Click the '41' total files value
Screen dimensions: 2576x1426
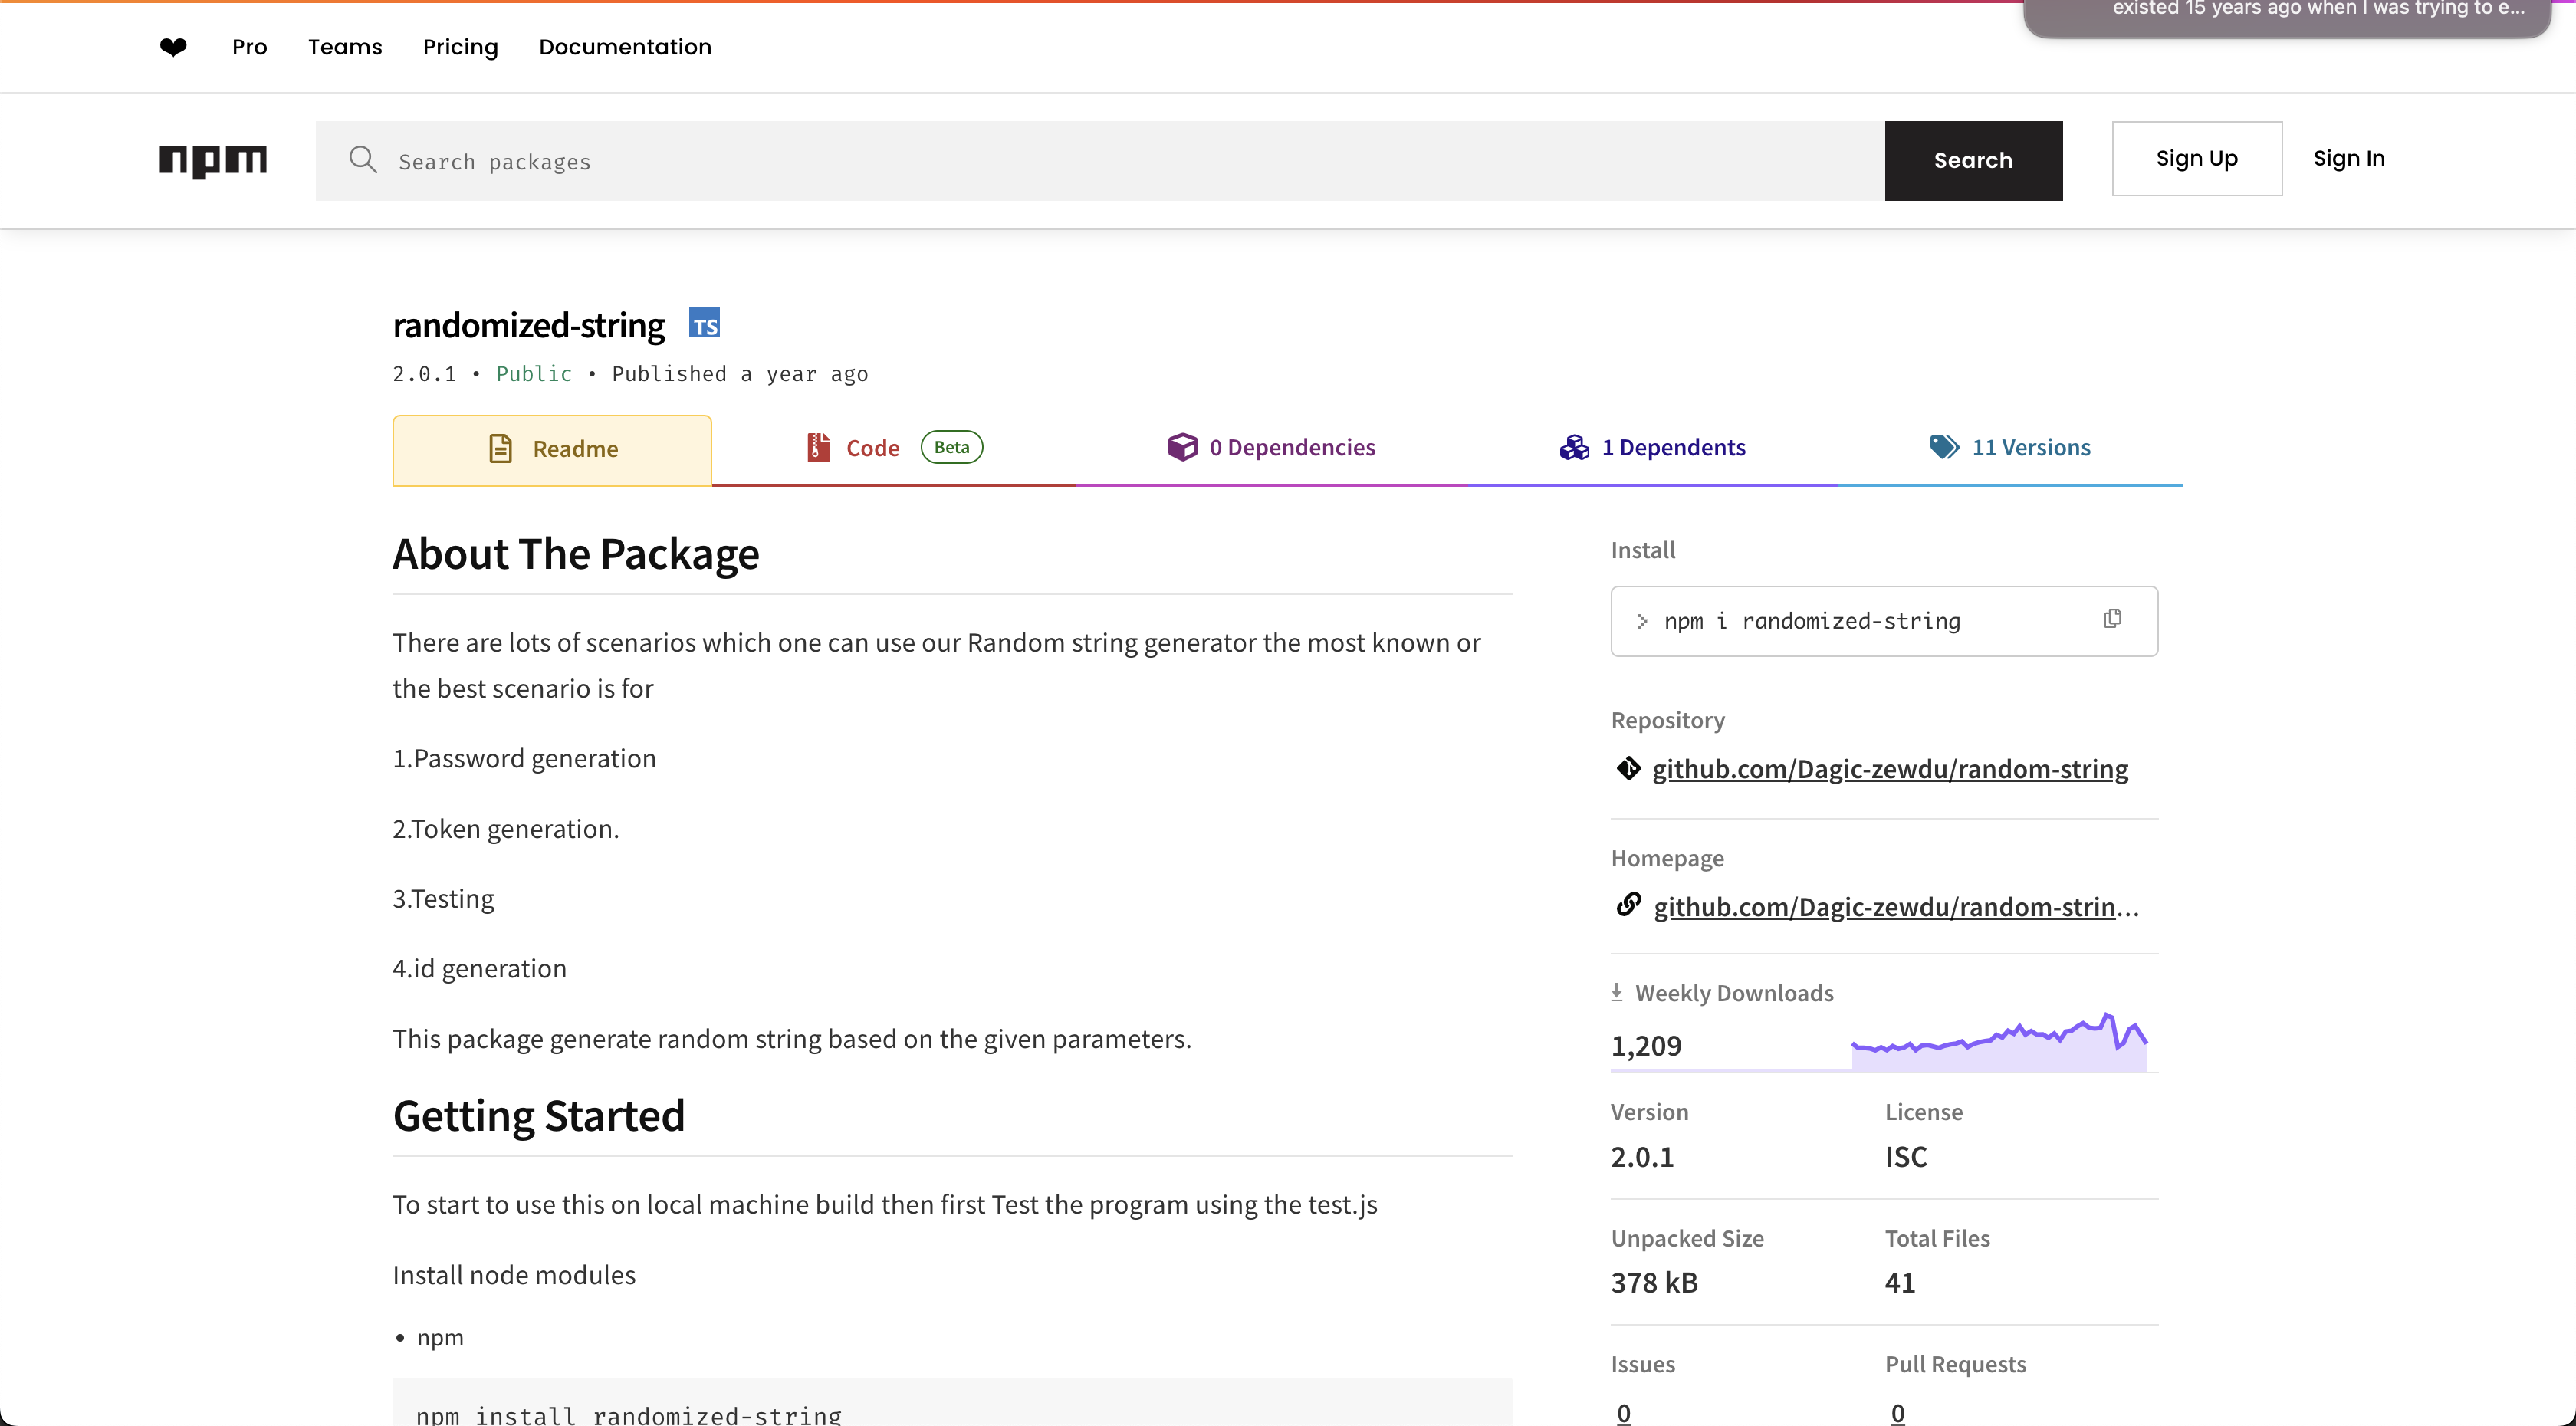coord(1900,1282)
